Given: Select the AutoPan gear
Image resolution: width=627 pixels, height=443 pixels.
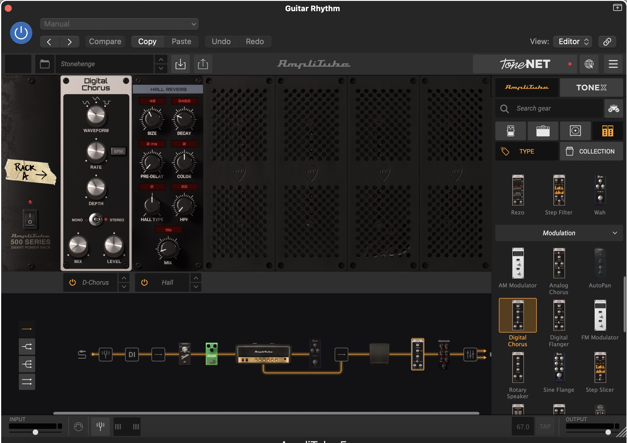Looking at the screenshot, I should [x=600, y=268].
